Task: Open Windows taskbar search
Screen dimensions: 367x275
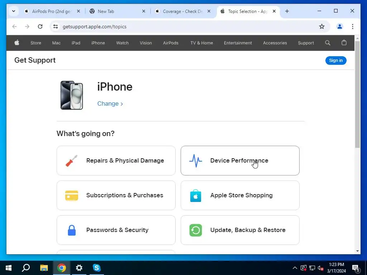Action: coord(26,268)
